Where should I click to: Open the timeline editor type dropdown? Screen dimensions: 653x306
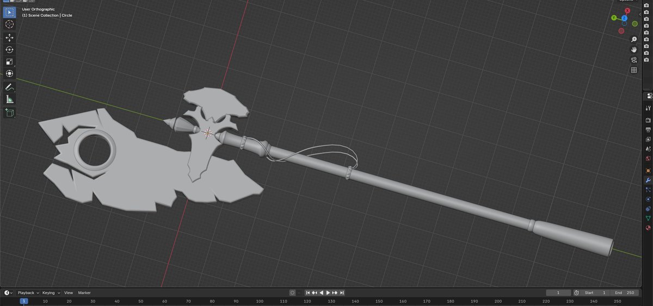pyautogui.click(x=9, y=292)
